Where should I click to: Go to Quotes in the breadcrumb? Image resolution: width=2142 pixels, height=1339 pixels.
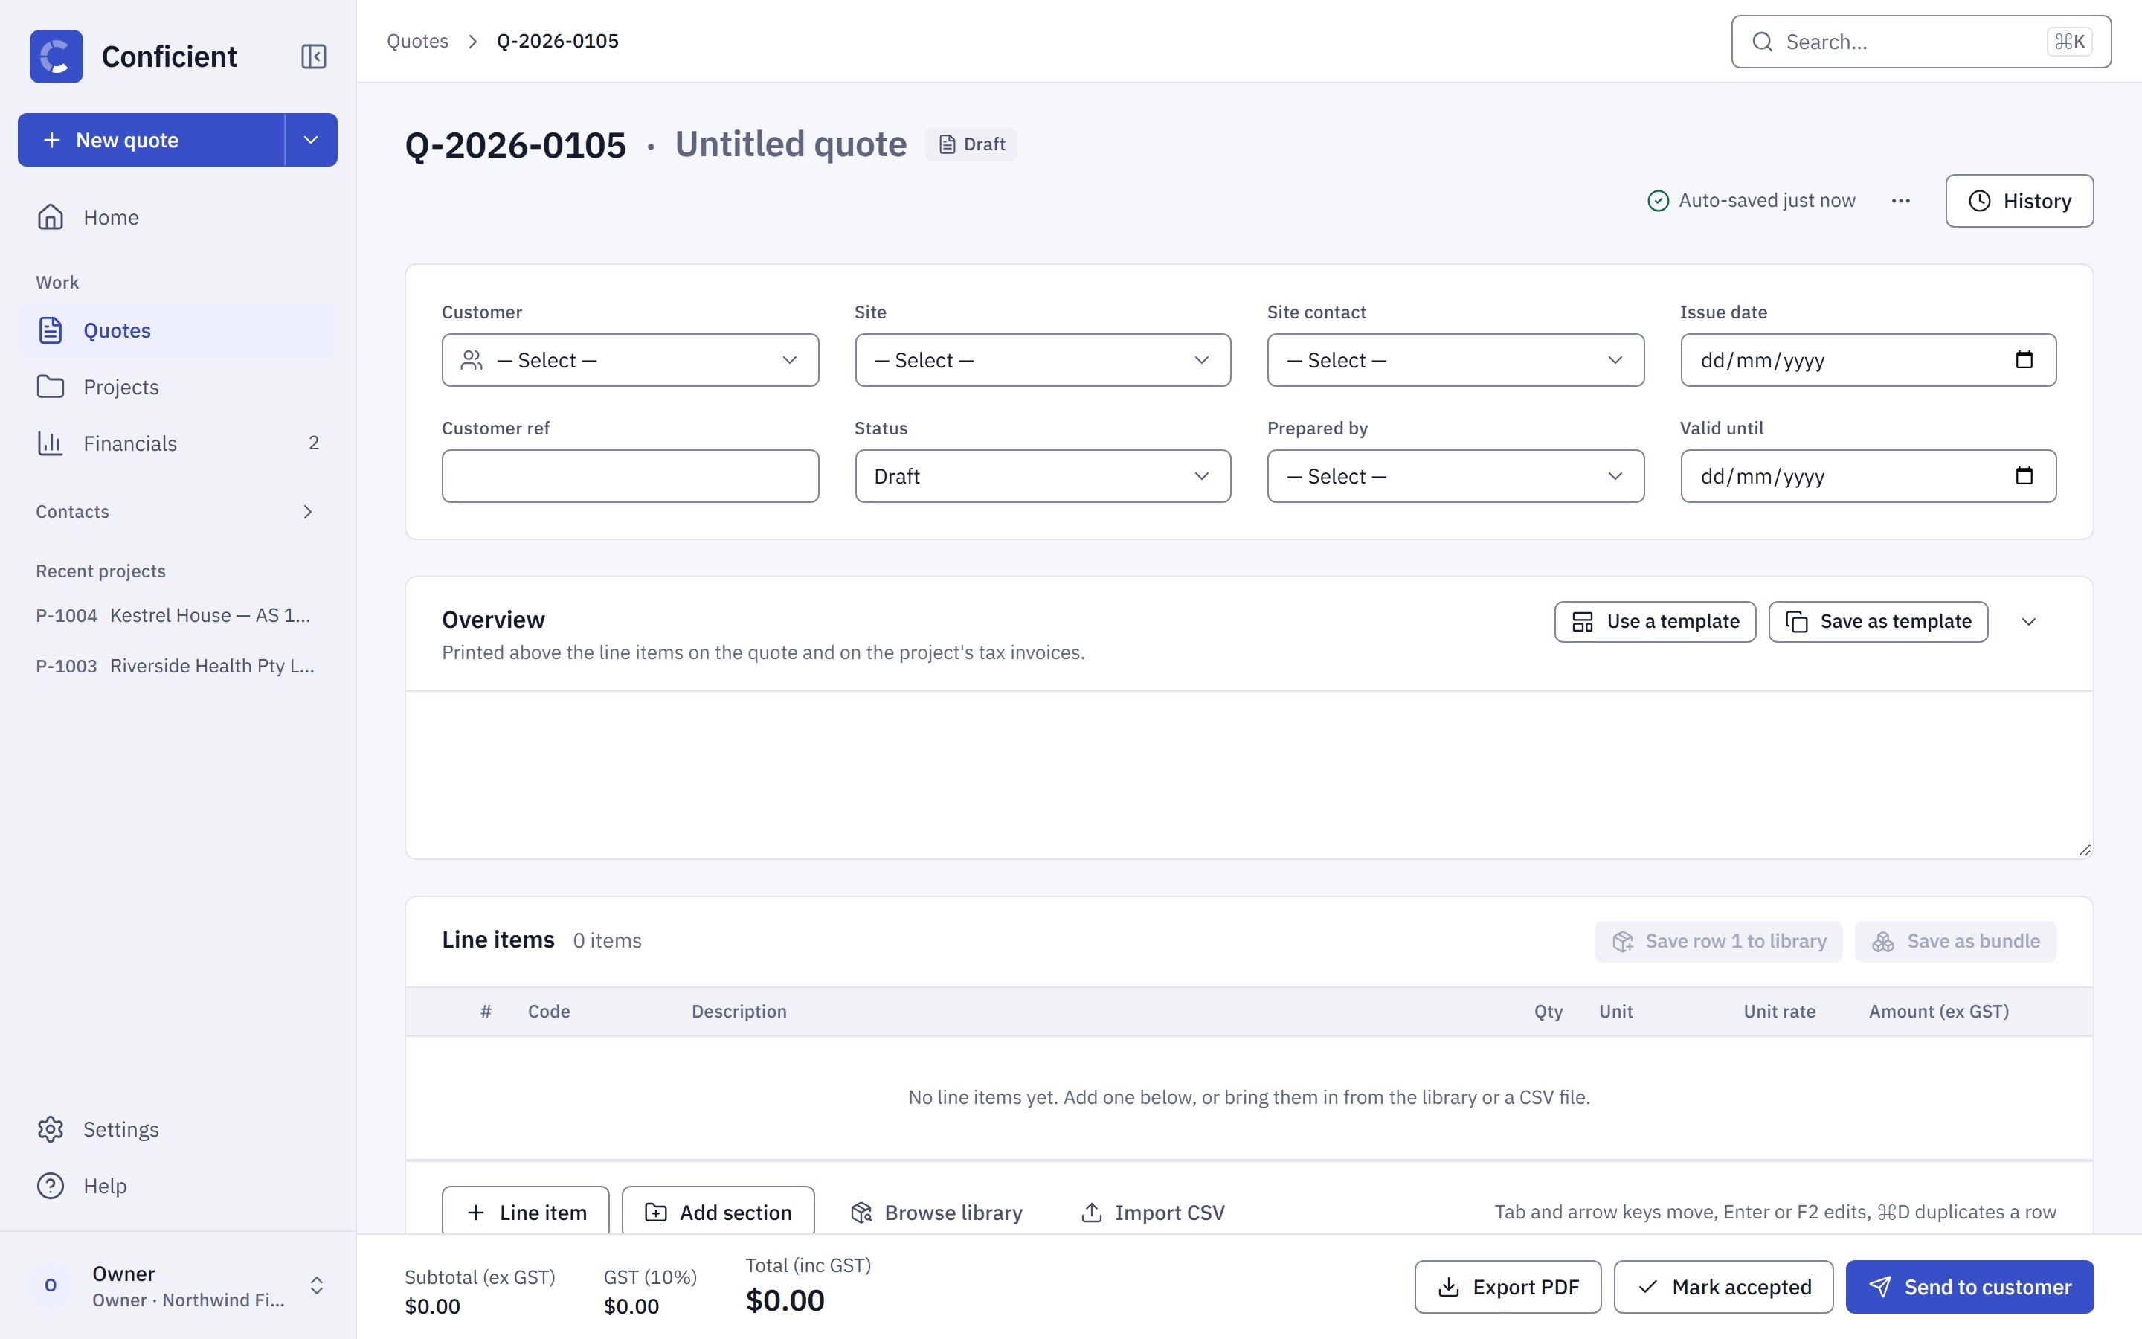pyautogui.click(x=417, y=42)
